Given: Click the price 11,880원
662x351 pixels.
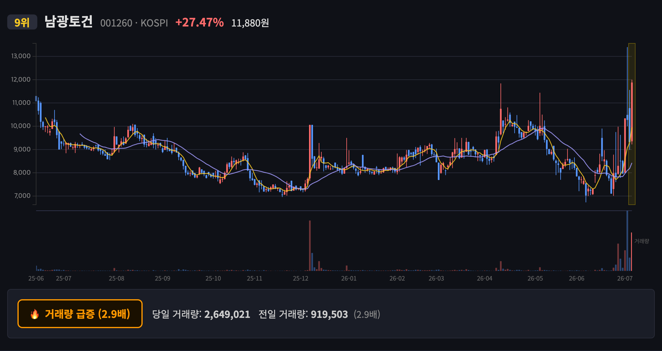Looking at the screenshot, I should pos(250,23).
